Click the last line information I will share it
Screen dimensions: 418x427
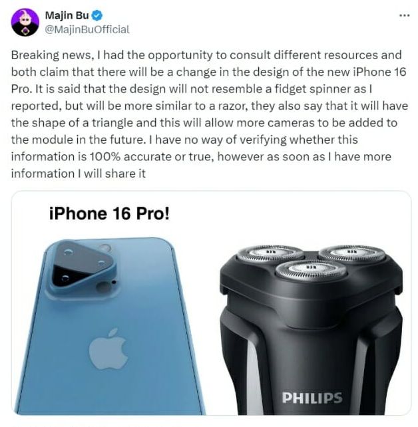tap(79, 174)
